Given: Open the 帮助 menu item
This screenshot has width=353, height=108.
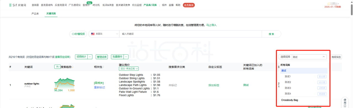Looking at the screenshot, I should coord(178,5).
